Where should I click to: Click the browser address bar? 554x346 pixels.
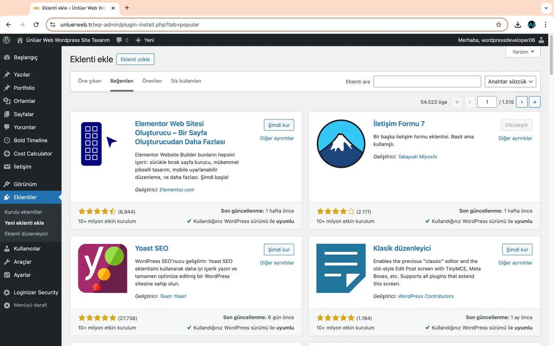pyautogui.click(x=277, y=25)
